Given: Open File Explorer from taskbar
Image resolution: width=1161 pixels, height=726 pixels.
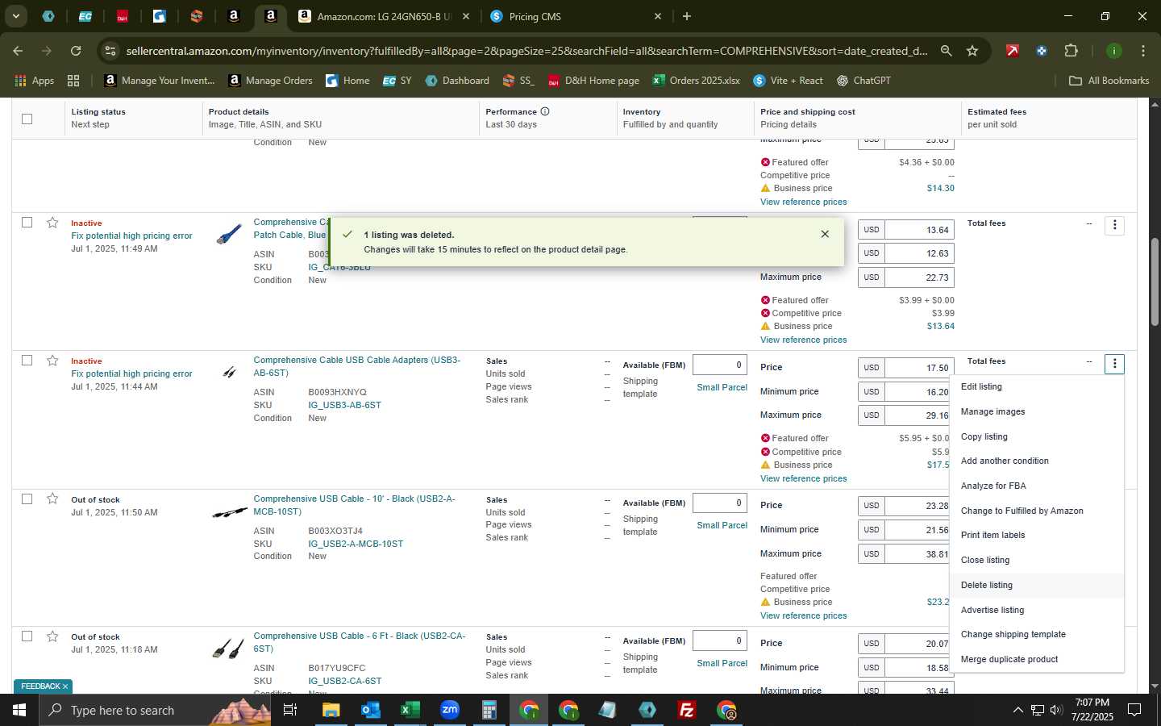Looking at the screenshot, I should point(331,710).
